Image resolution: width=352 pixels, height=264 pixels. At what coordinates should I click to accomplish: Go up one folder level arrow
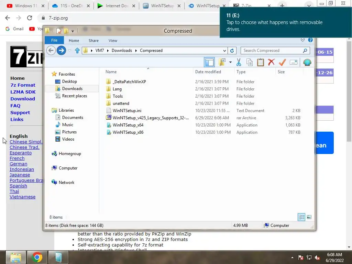pos(77,51)
